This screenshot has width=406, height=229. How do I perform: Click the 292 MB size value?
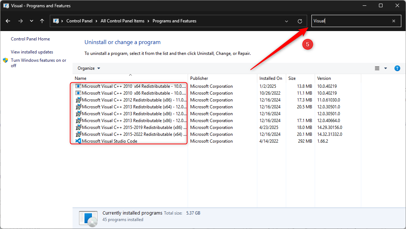[305, 141]
